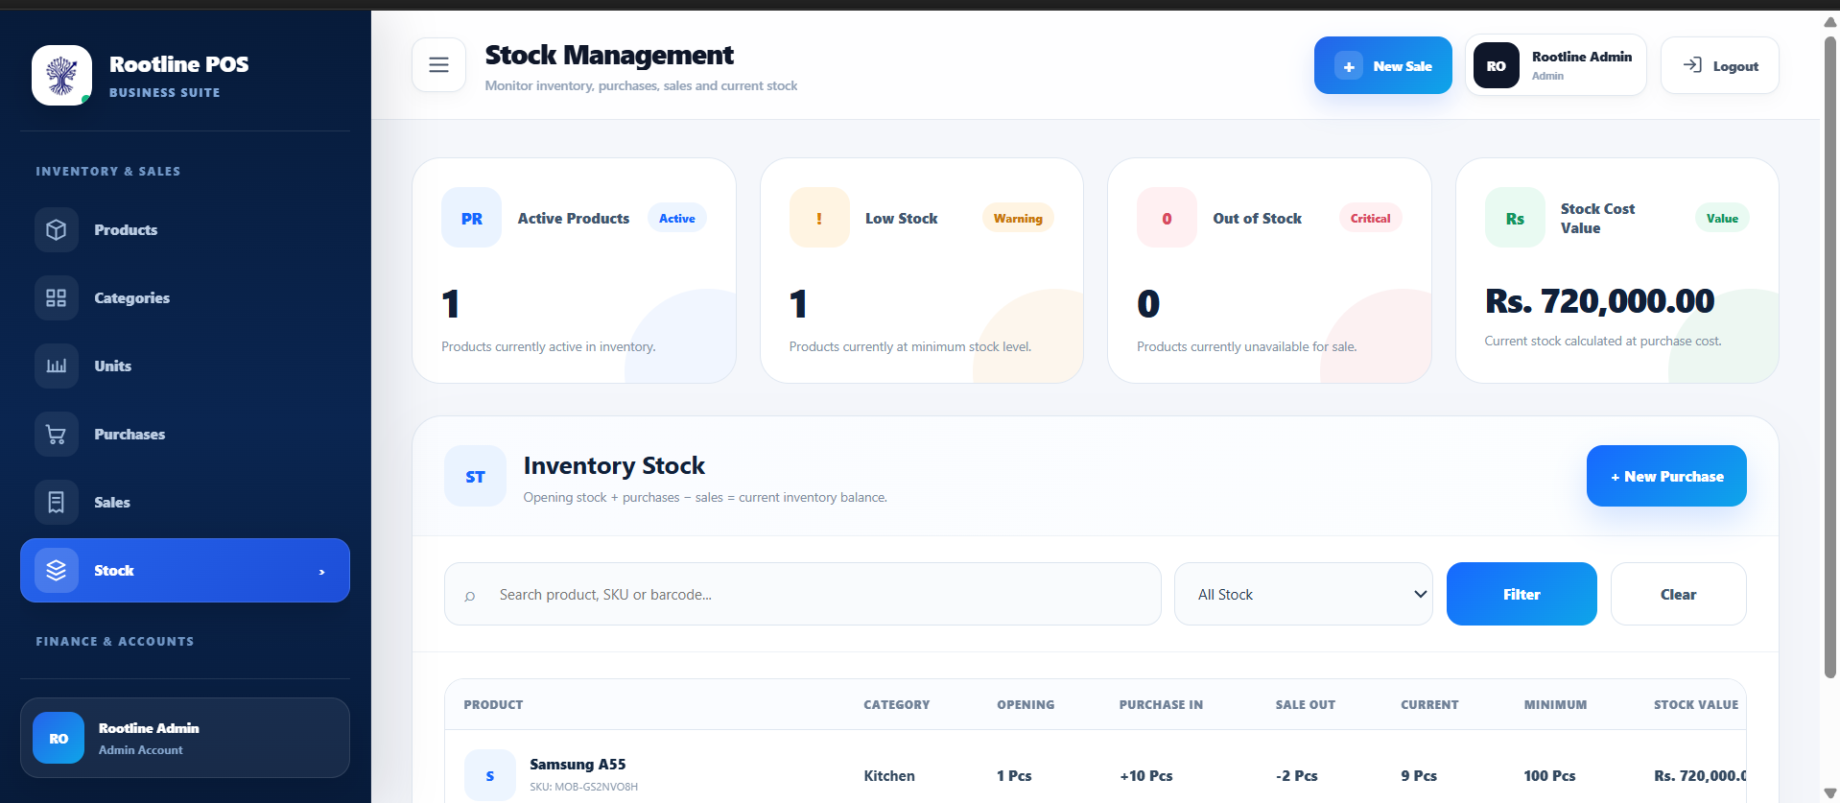Click the Categories grid icon in sidebar
This screenshot has width=1840, height=803.
57,298
